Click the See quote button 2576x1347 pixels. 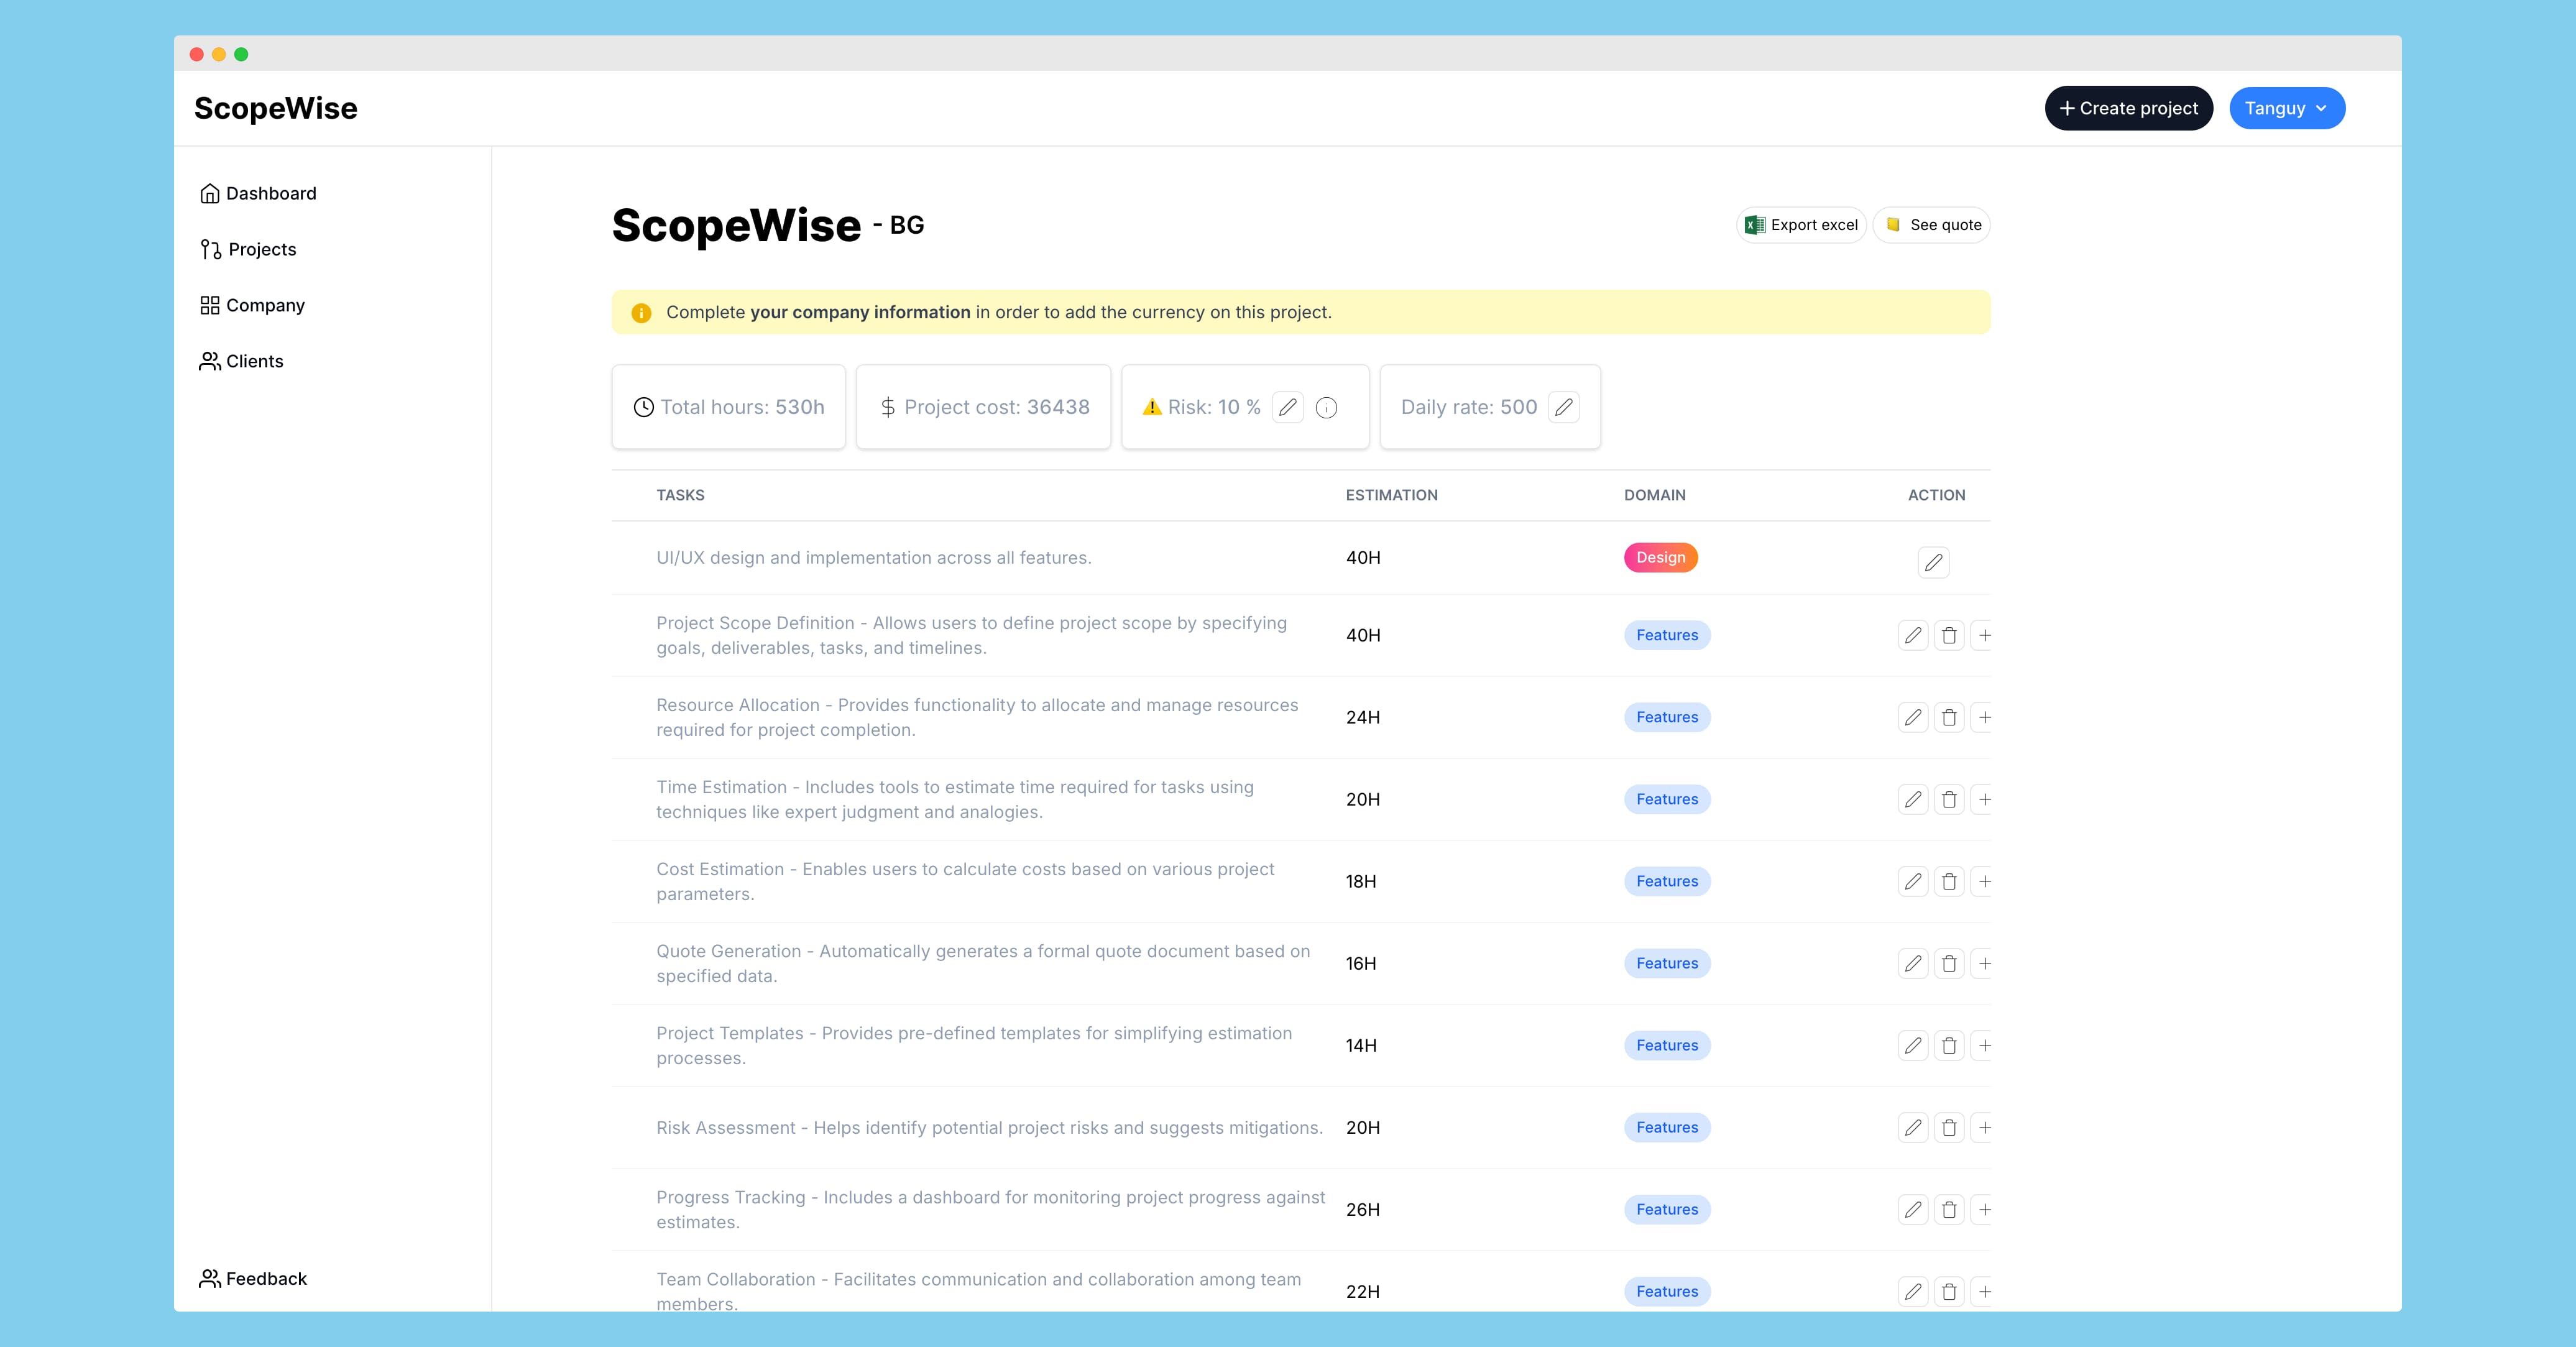click(1932, 225)
